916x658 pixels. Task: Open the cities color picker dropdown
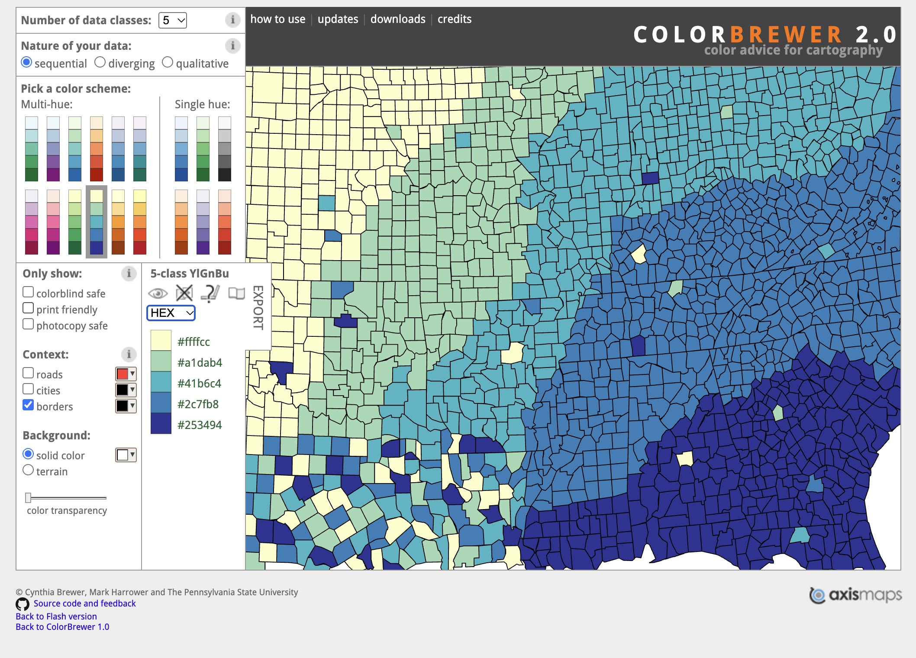point(126,390)
